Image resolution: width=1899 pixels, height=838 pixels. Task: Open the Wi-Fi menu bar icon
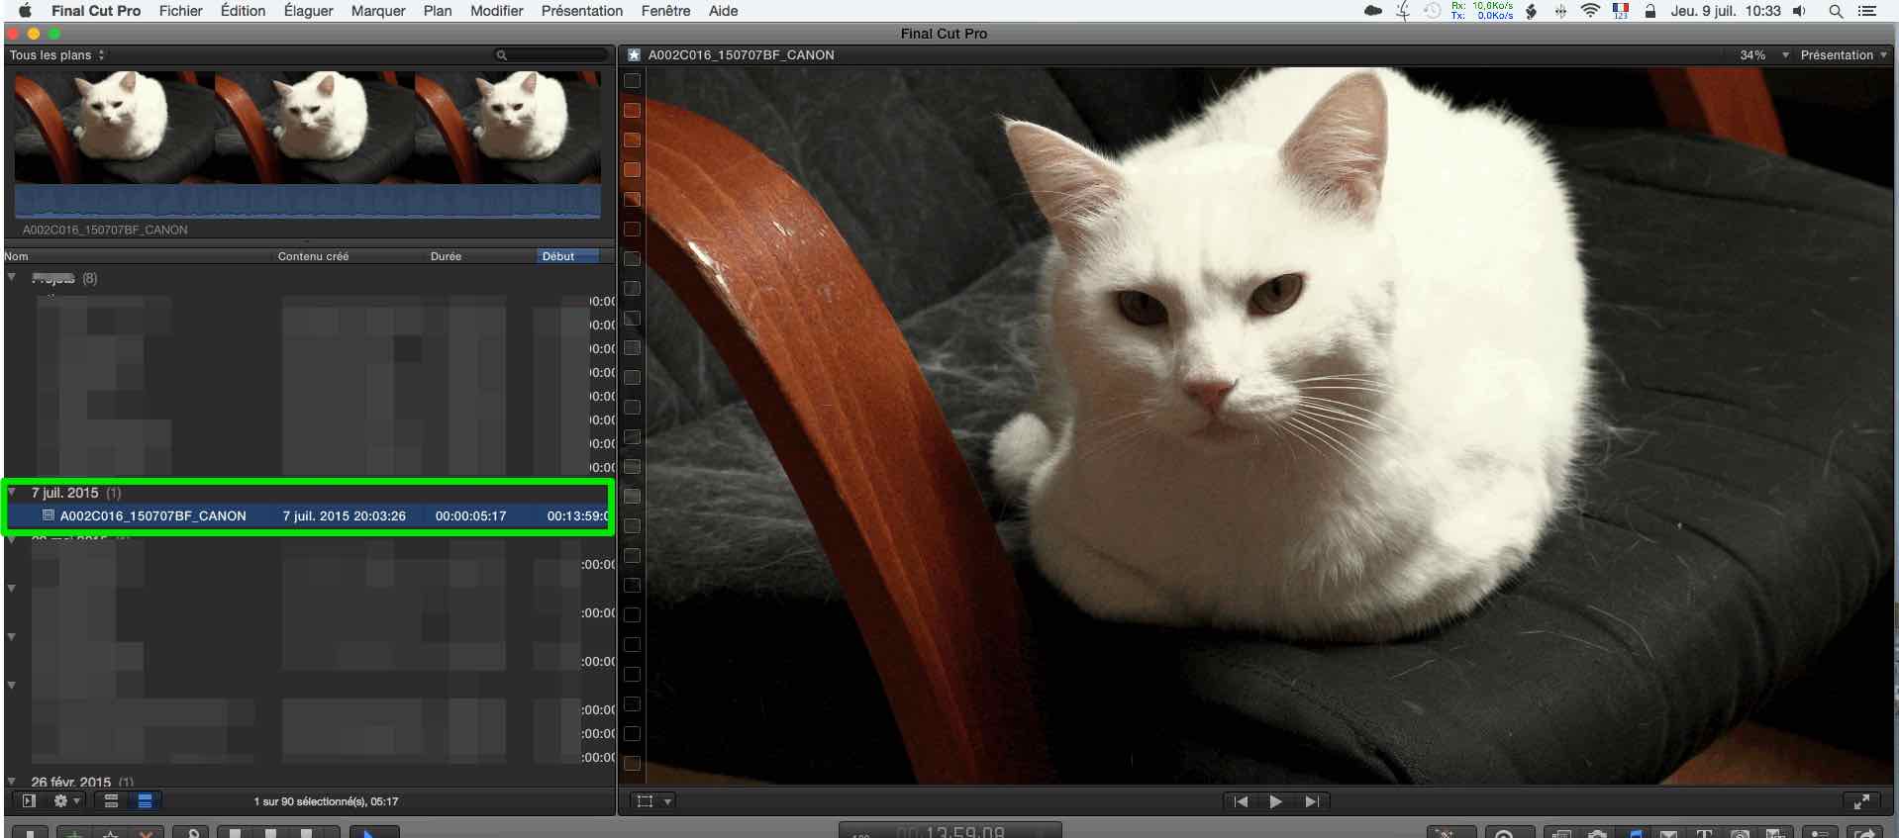pyautogui.click(x=1591, y=11)
